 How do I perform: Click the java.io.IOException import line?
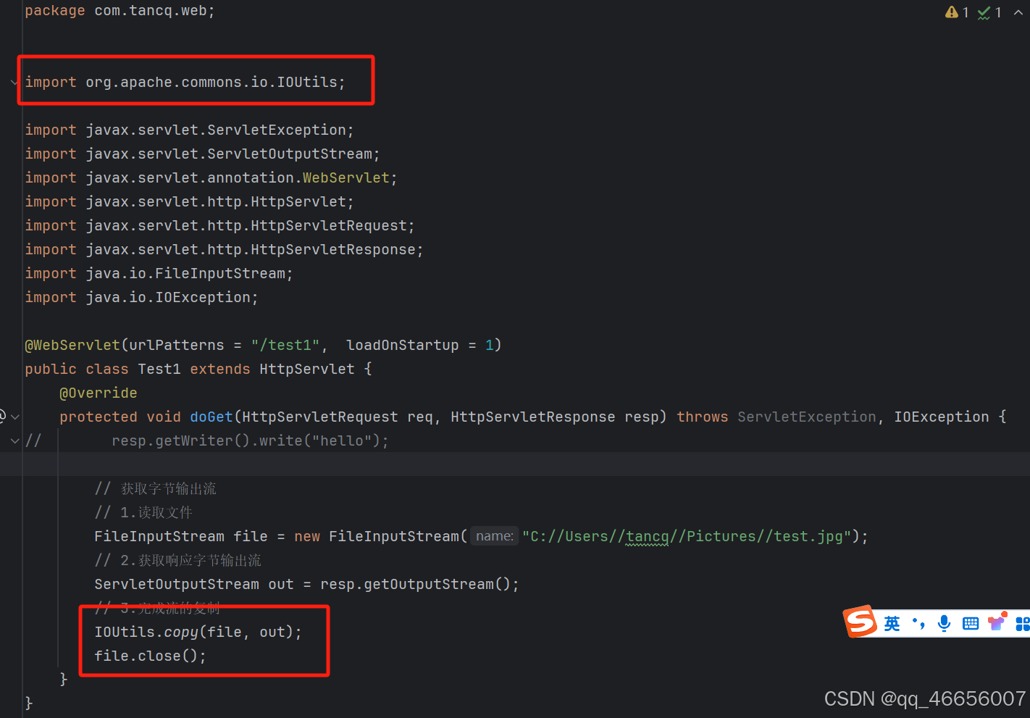(x=142, y=297)
